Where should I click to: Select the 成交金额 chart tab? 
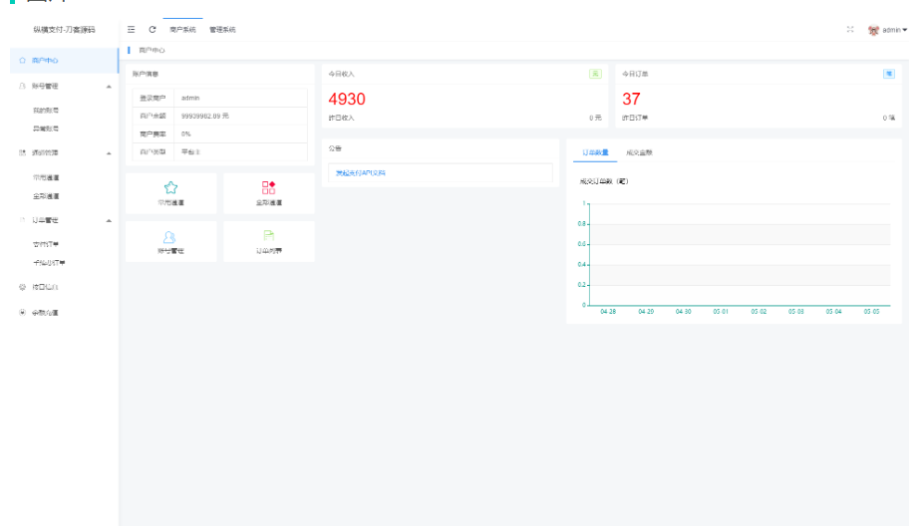pos(639,152)
